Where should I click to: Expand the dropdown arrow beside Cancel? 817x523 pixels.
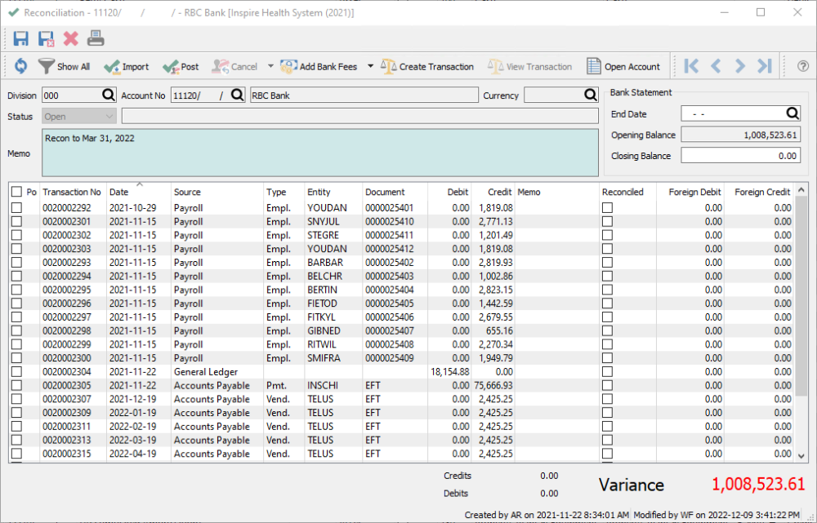click(270, 67)
